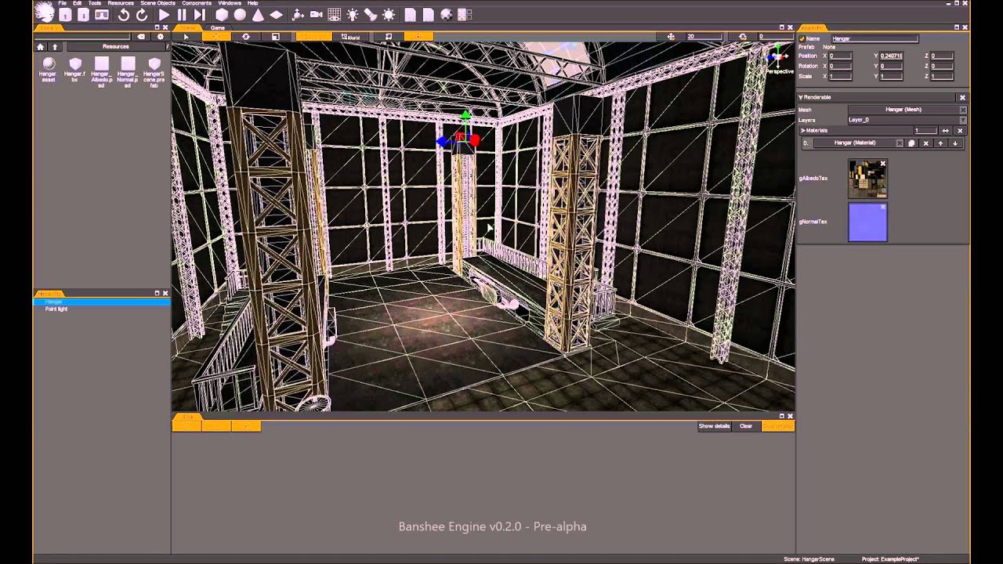Open the Tools menu
The height and width of the screenshot is (564, 1003).
click(94, 3)
